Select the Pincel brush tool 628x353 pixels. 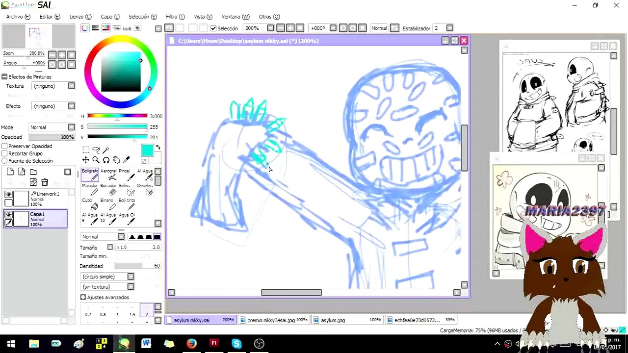[x=127, y=174]
